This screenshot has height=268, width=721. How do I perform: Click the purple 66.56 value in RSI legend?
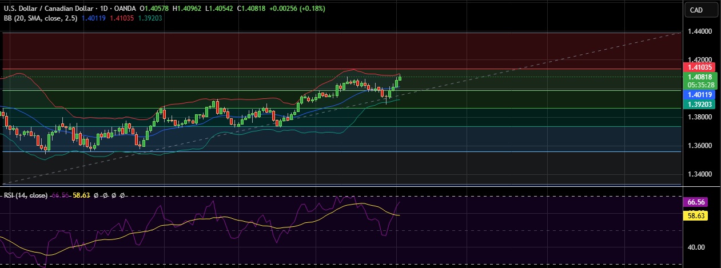click(61, 195)
